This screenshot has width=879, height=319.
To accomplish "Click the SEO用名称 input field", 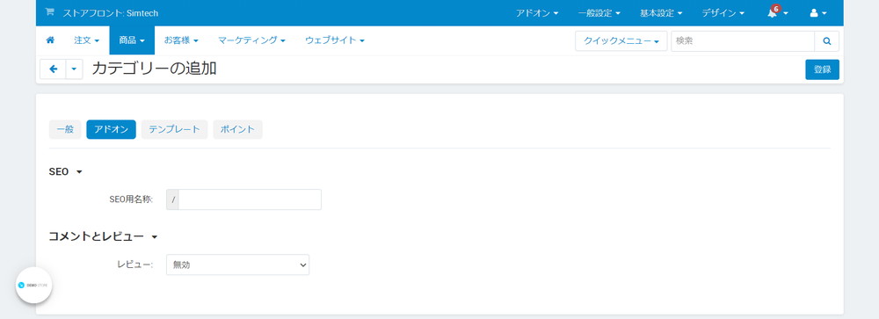I will pos(250,199).
